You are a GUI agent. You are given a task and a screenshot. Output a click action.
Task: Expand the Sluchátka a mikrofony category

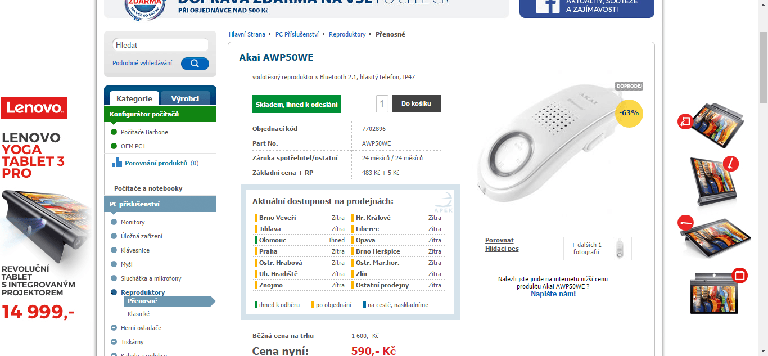coord(114,278)
